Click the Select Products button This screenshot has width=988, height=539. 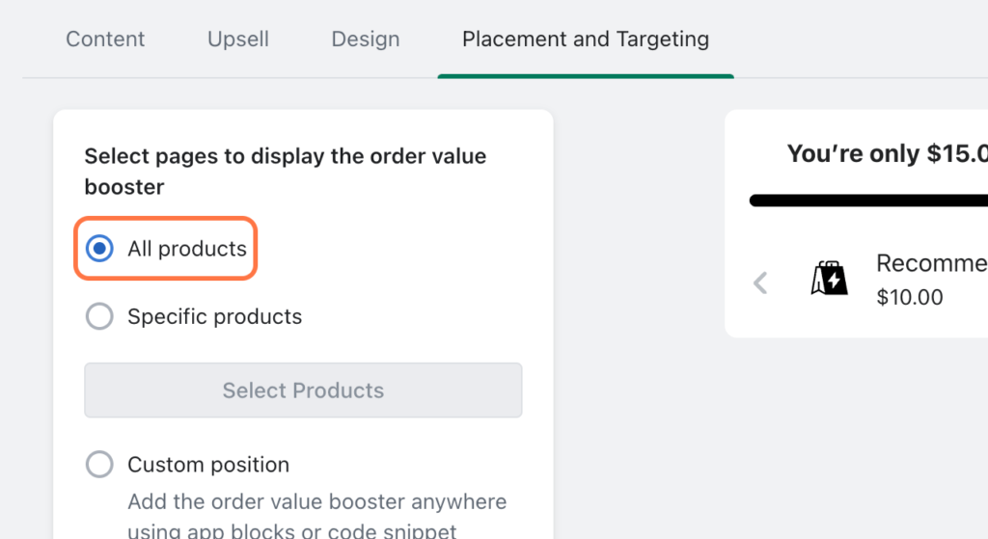pyautogui.click(x=303, y=391)
